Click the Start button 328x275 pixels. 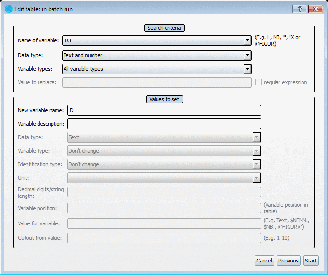[311, 261]
